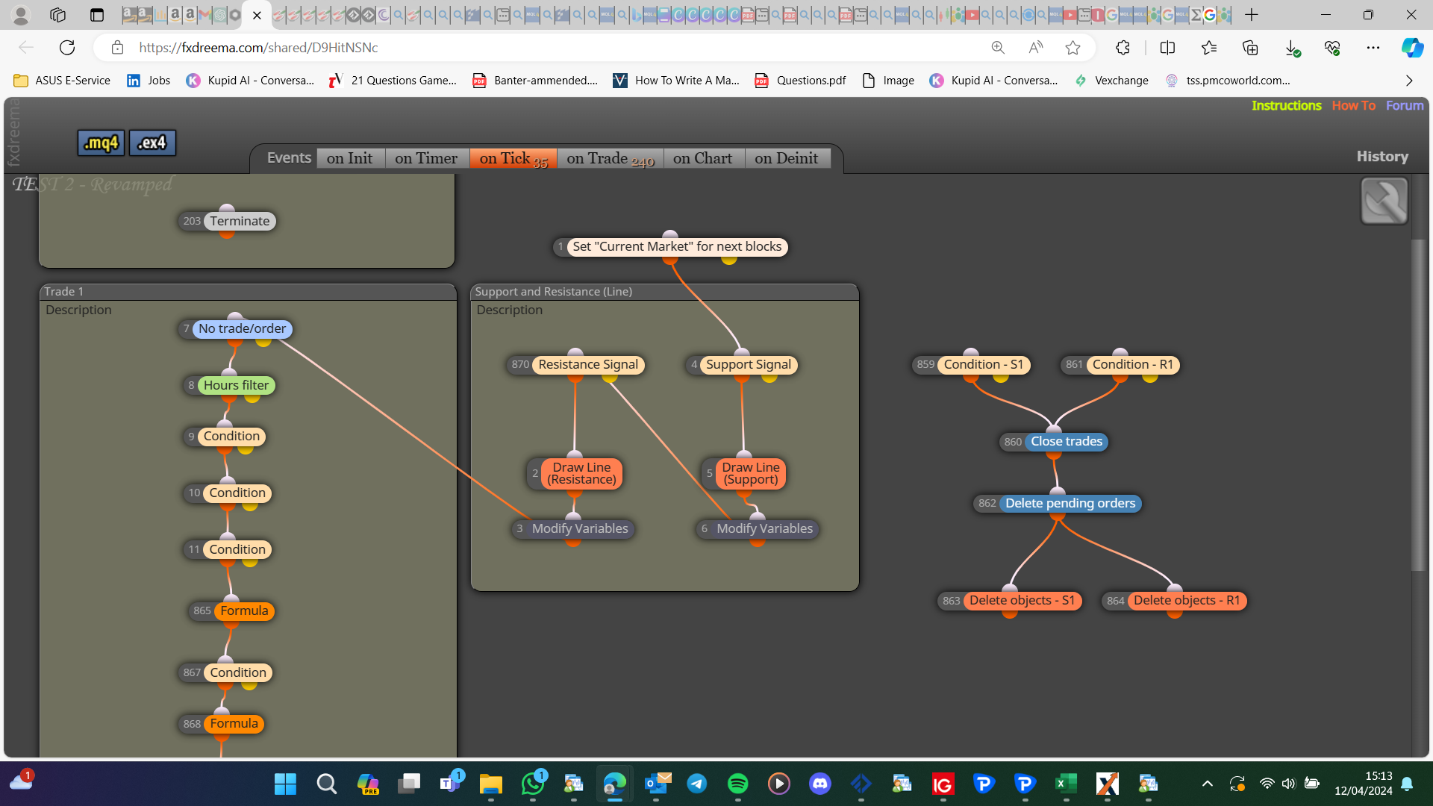Select the Condition block 867

pos(225,673)
